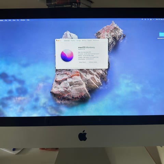Click the Software Update button
This screenshot has height=164, width=164.
[93, 62]
